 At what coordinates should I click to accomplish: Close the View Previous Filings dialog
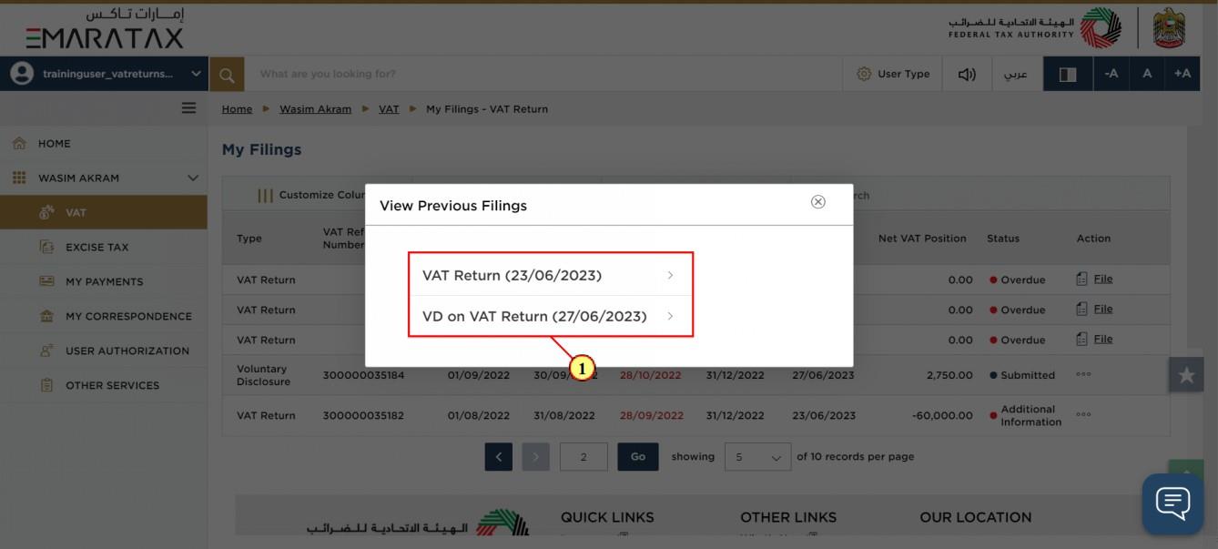(817, 202)
